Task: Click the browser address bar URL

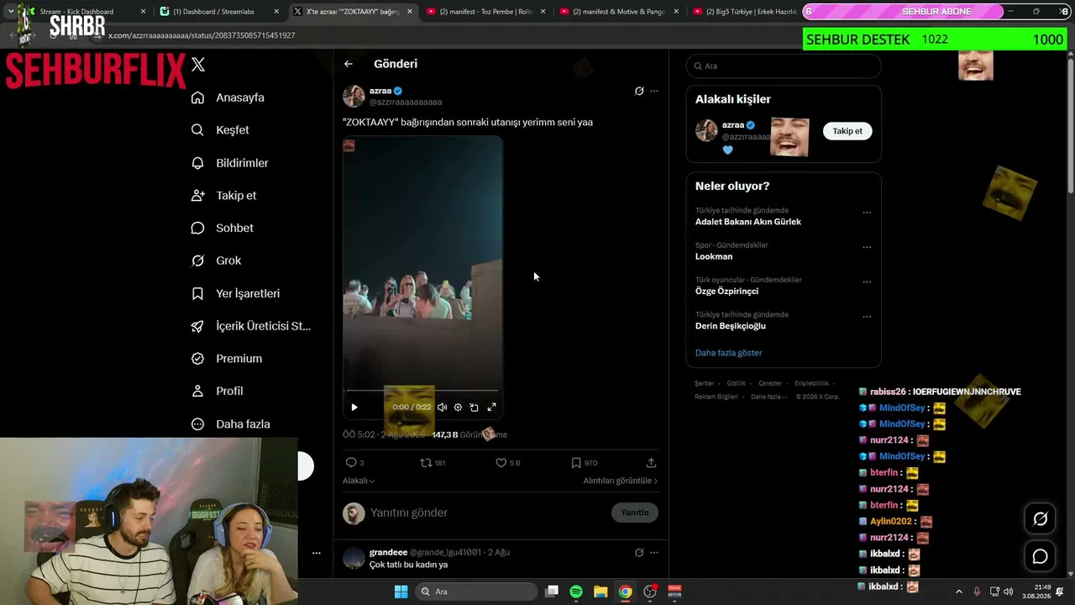Action: [x=202, y=35]
